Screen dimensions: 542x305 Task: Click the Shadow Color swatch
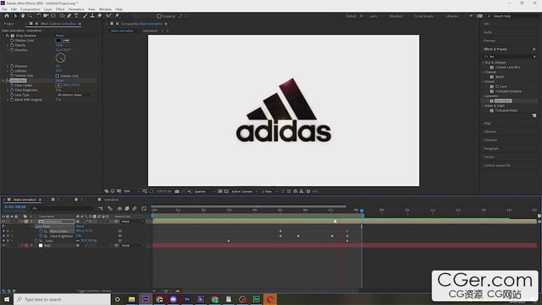point(59,41)
